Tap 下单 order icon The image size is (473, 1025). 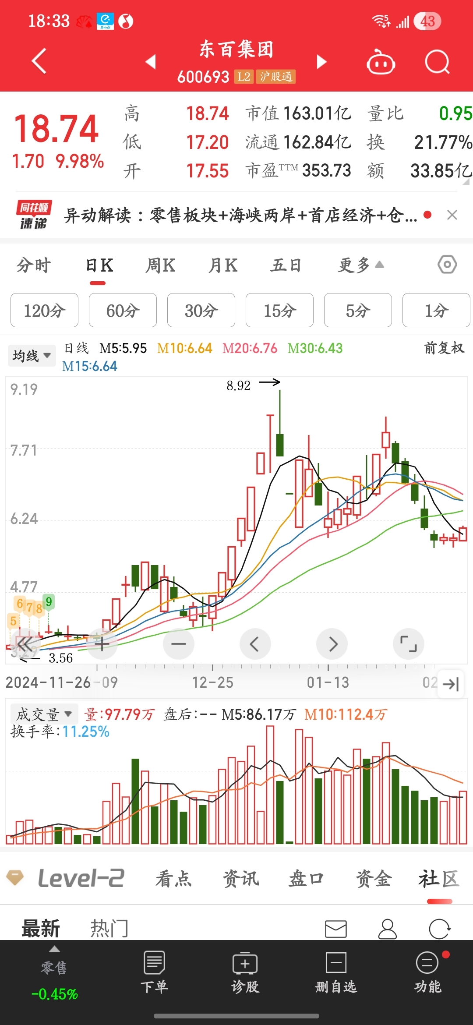click(x=154, y=972)
